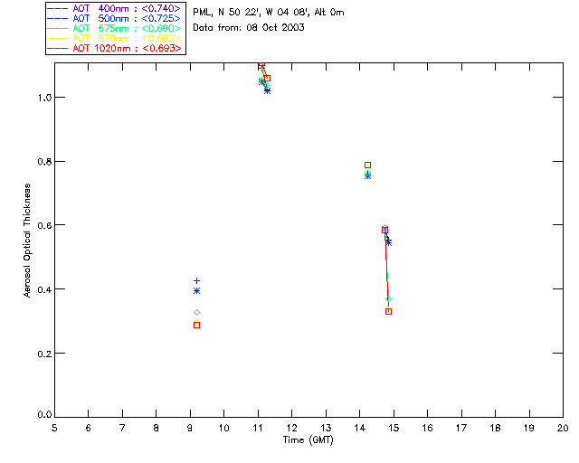Select the AOT 500nm legend entry
This screenshot has width=579, height=463.
tap(114, 18)
